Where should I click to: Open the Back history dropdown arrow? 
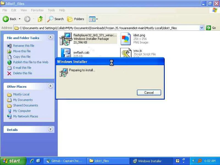coord(20,19)
